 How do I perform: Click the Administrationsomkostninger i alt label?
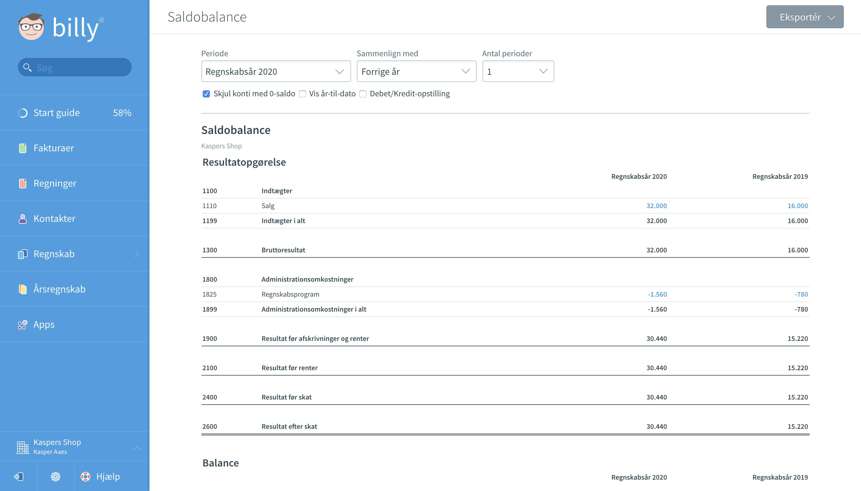(x=314, y=309)
